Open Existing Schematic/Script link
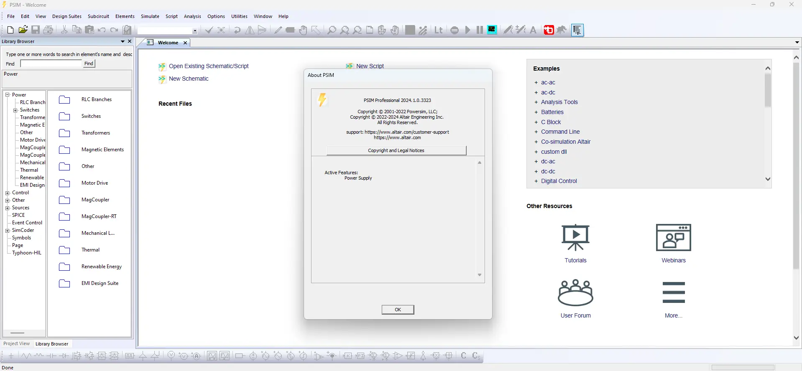Screen dimensions: 802x371 coord(209,66)
